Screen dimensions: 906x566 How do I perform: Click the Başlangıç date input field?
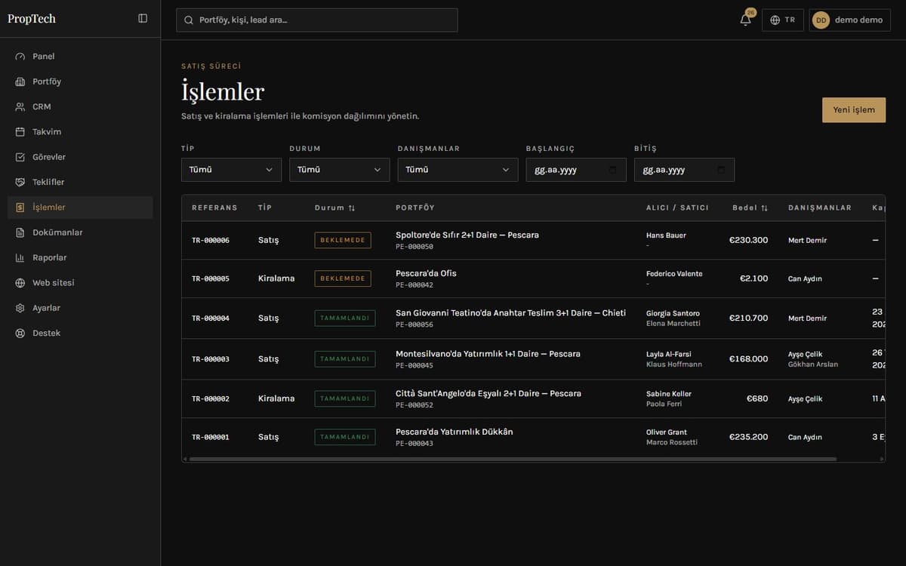pyautogui.click(x=576, y=170)
